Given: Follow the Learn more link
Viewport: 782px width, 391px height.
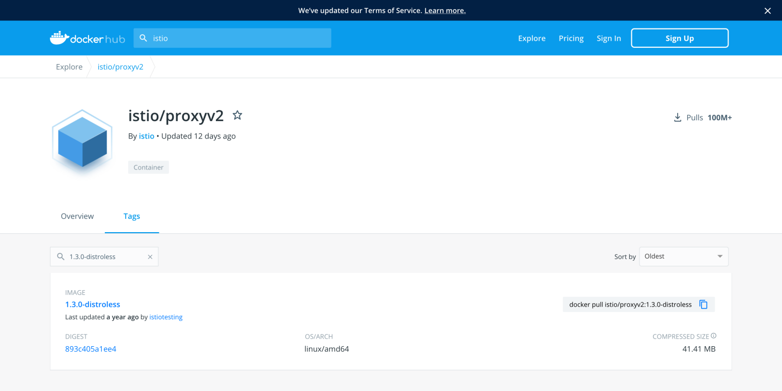Looking at the screenshot, I should [x=445, y=11].
